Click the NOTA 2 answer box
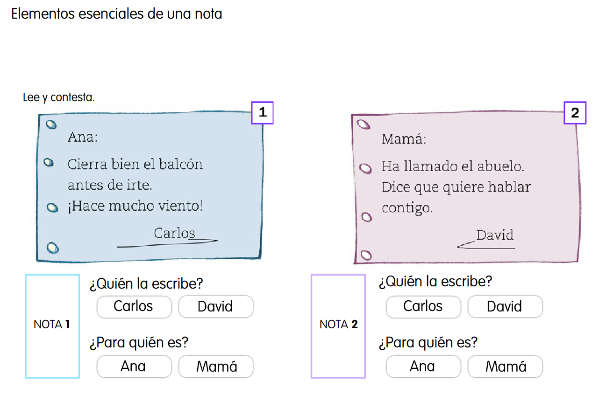606x394 pixels. click(338, 325)
